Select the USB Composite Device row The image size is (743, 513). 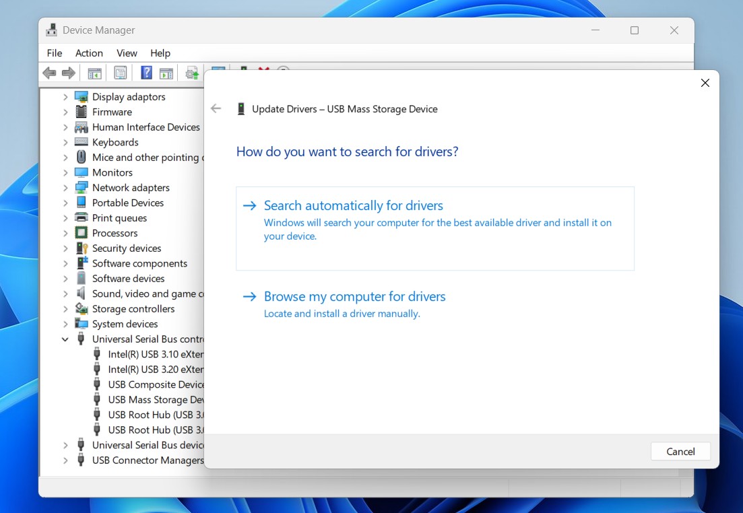[156, 384]
